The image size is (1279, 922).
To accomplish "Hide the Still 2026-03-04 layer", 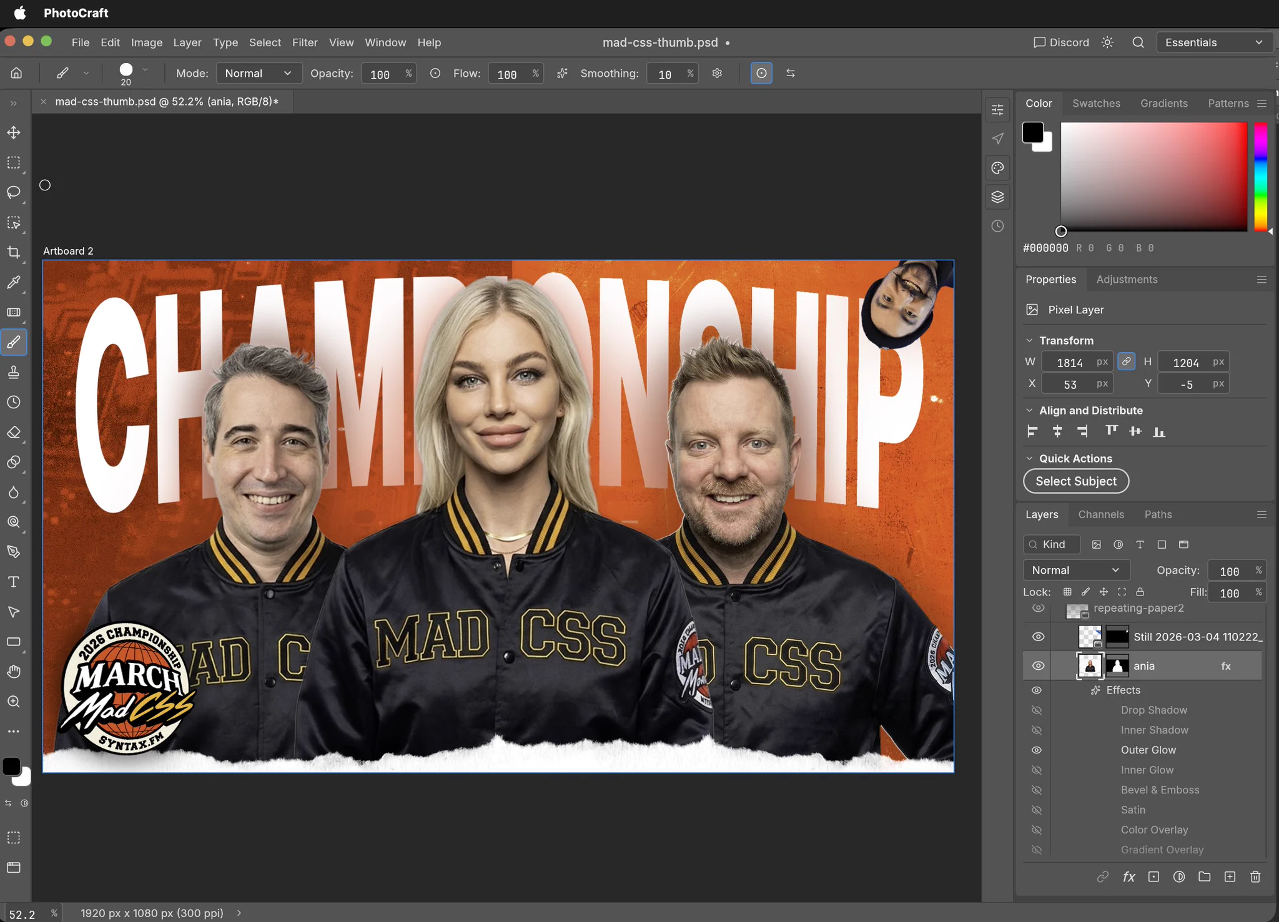I will (x=1038, y=637).
